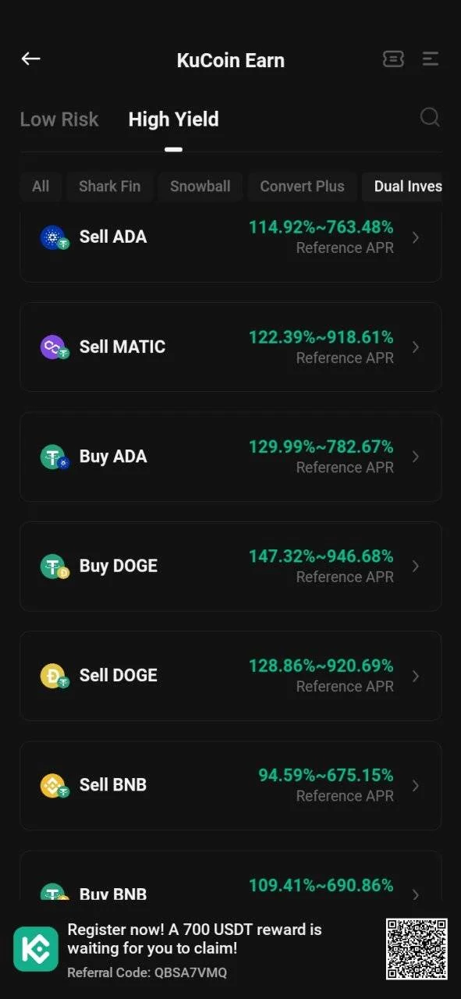
Task: Open the coupon ticket icon
Action: click(x=393, y=59)
